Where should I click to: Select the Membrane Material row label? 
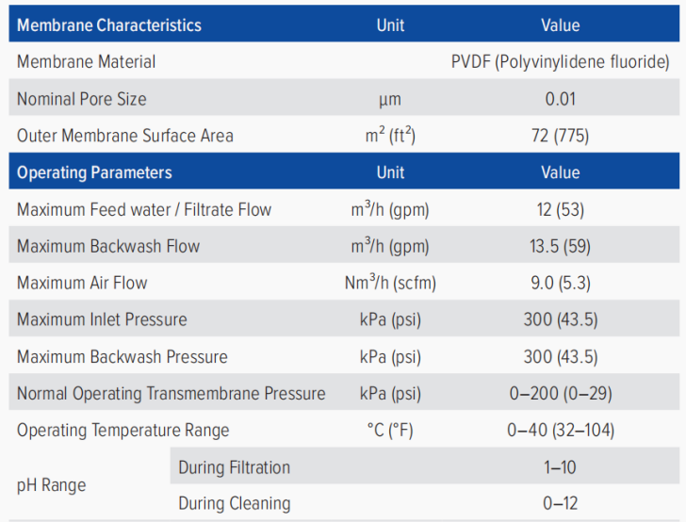[x=87, y=62]
